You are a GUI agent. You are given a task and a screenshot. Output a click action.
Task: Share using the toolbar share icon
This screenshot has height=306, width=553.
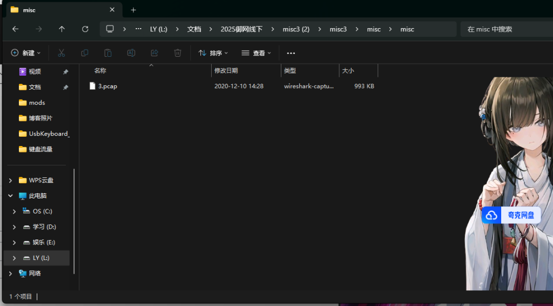click(154, 53)
